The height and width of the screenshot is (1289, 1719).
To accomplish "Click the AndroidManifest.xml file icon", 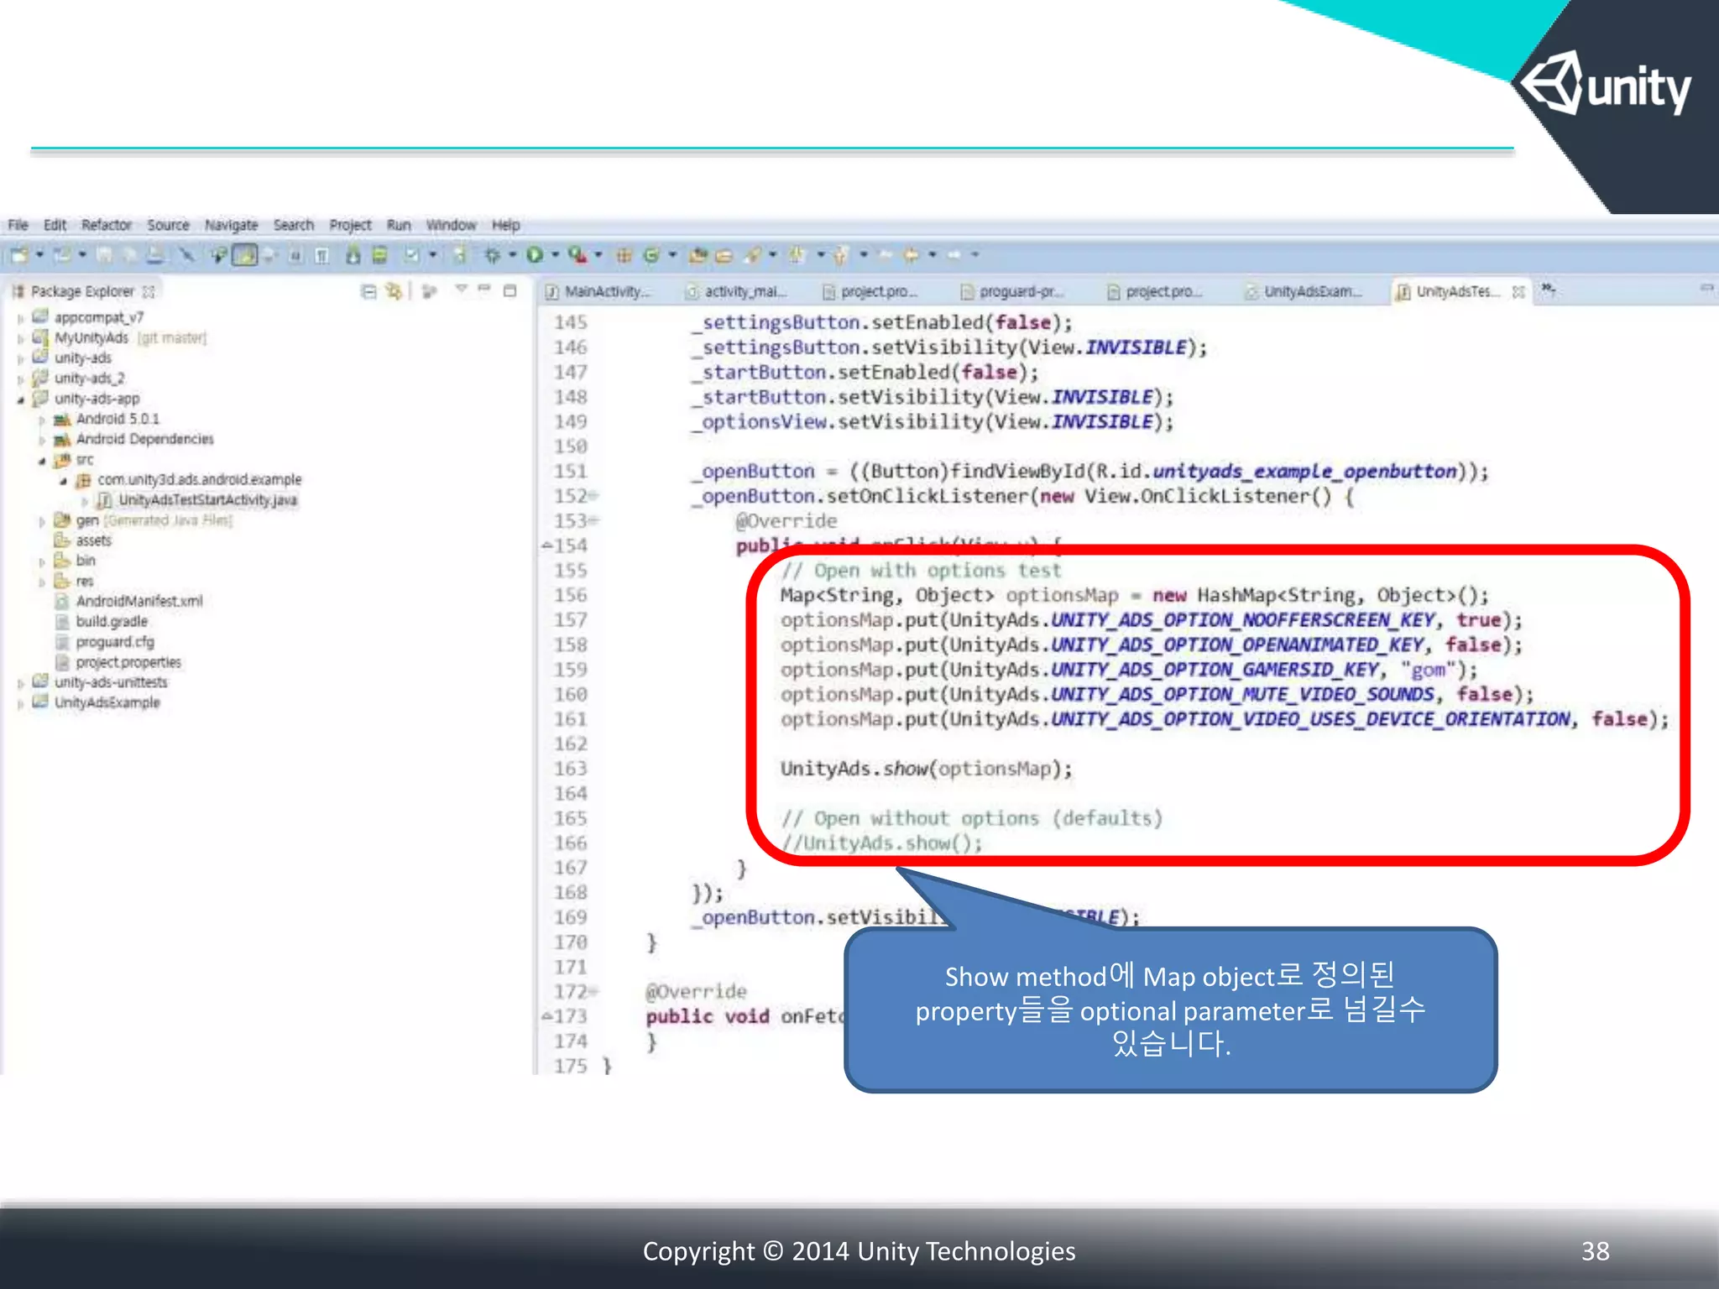I will click(x=62, y=601).
